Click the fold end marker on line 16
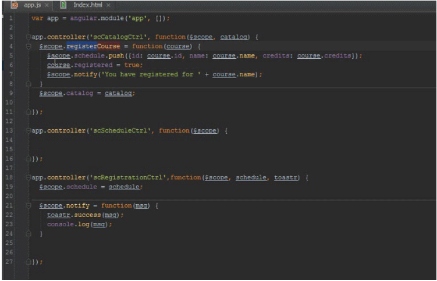The width and height of the screenshot is (437, 281). (28, 159)
